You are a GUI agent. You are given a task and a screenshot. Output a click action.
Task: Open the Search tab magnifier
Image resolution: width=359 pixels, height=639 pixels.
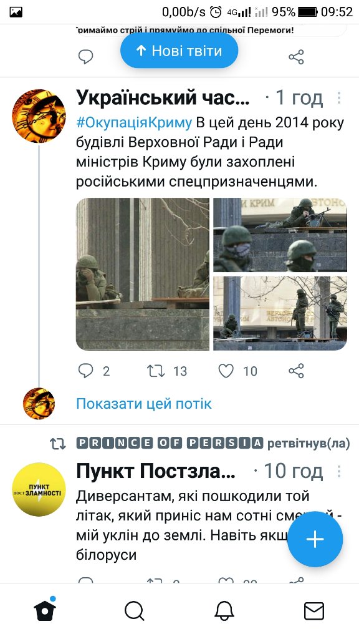[135, 612]
